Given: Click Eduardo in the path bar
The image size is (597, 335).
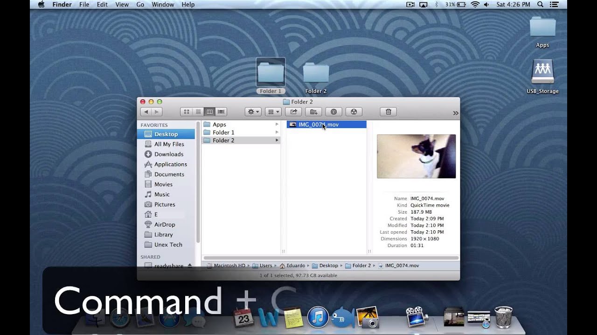Looking at the screenshot, I should pos(292,266).
